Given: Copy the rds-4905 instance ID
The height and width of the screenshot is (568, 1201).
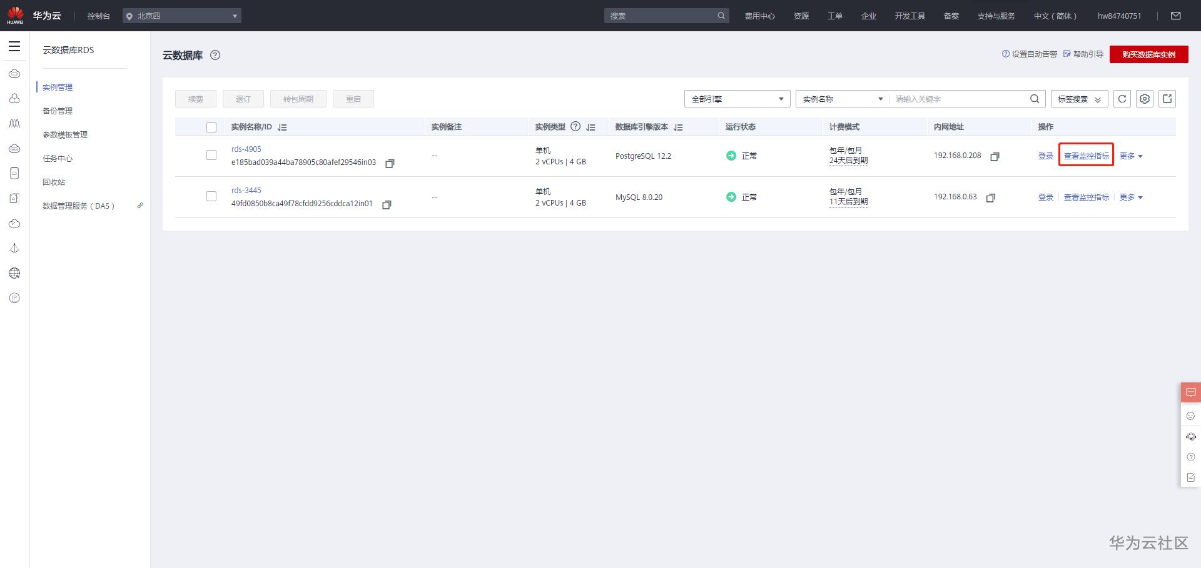Looking at the screenshot, I should 390,163.
